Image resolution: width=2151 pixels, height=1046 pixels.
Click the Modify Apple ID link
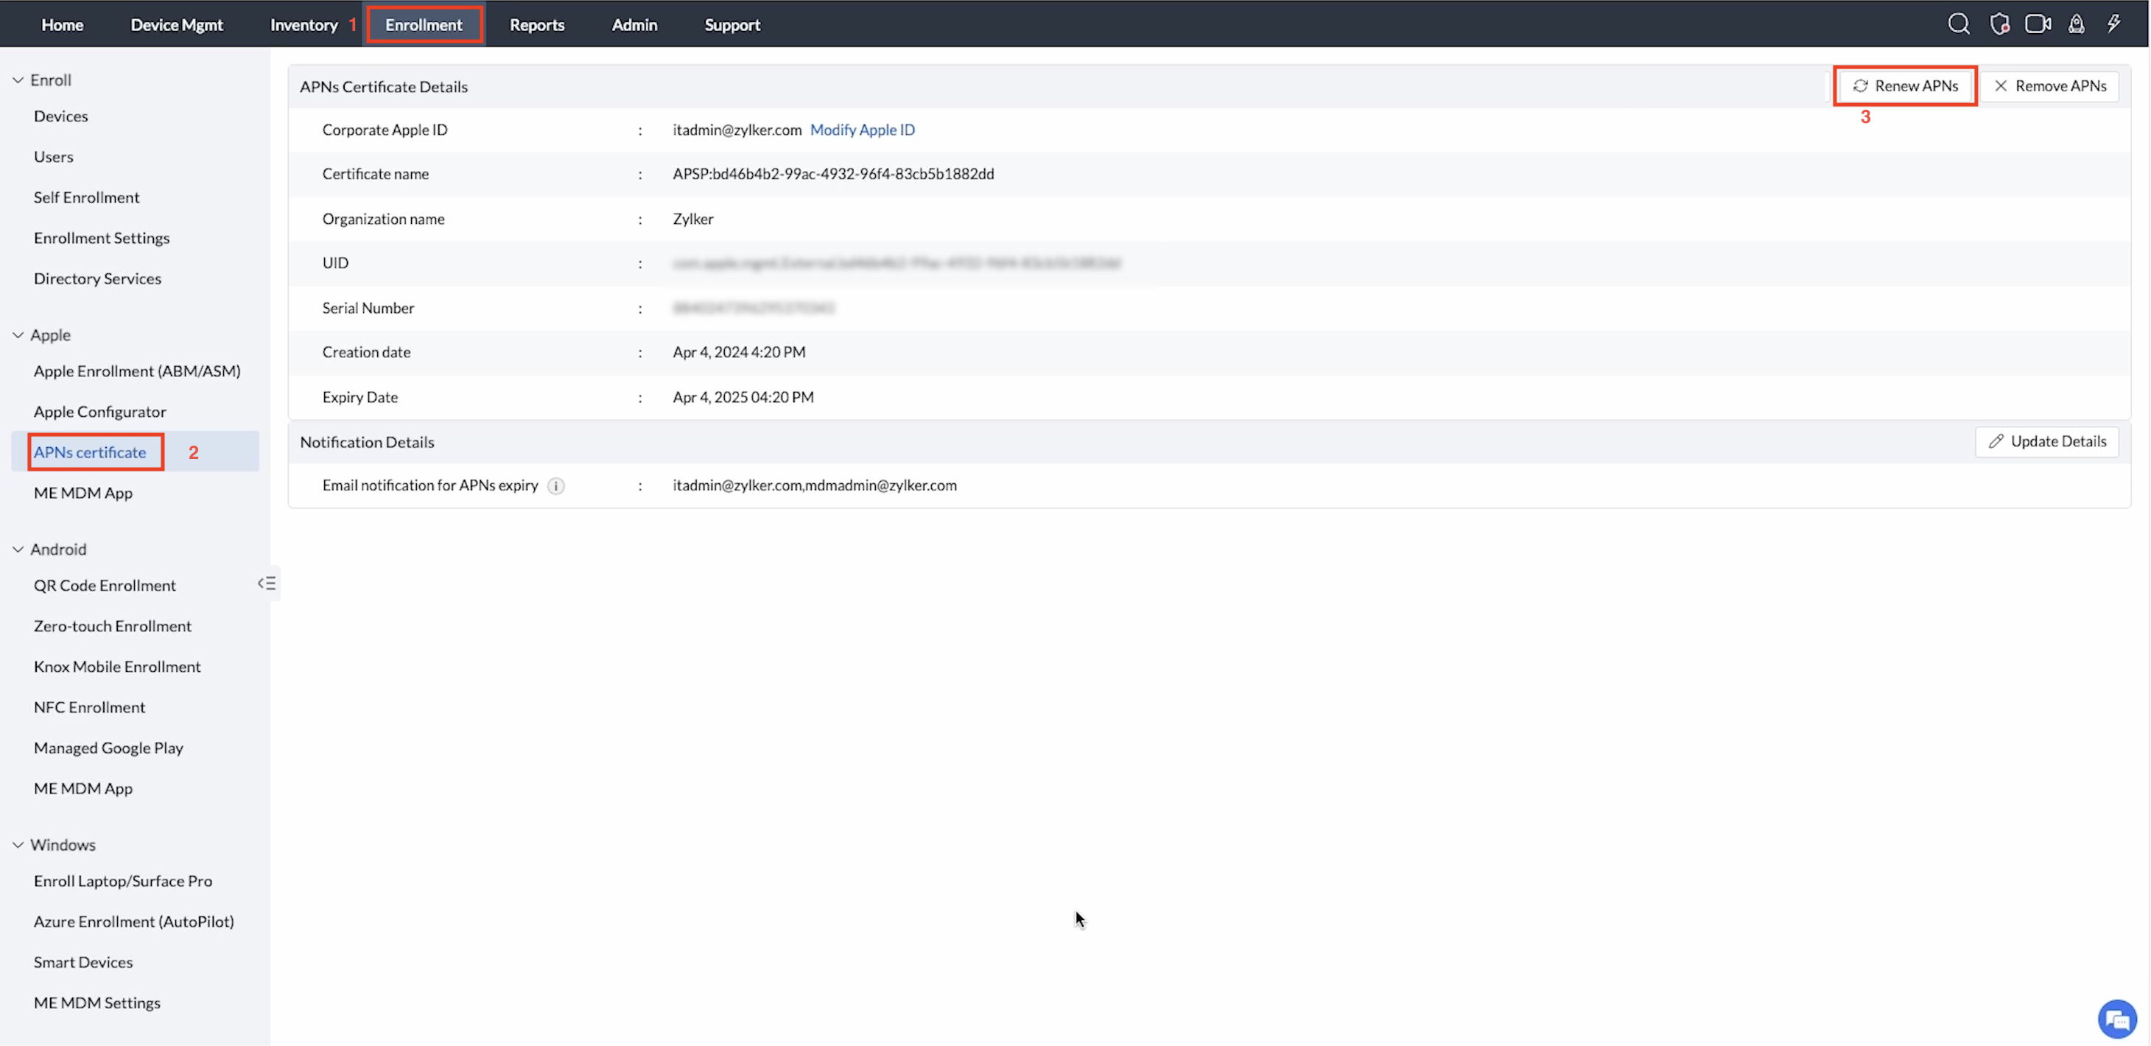click(862, 130)
